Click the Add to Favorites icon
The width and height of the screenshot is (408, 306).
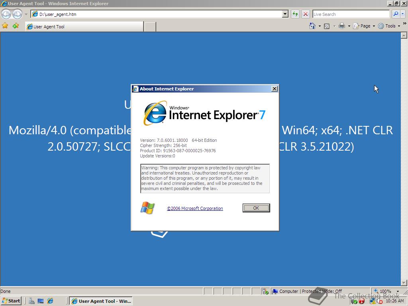[x=16, y=26]
